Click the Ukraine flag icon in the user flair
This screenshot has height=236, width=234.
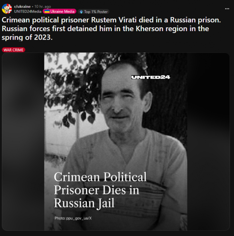(47, 11)
